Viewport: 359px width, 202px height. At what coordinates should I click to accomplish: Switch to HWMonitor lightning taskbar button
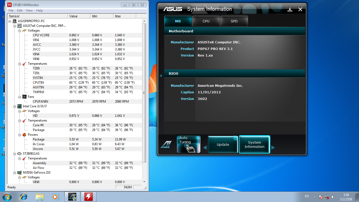coord(88,196)
